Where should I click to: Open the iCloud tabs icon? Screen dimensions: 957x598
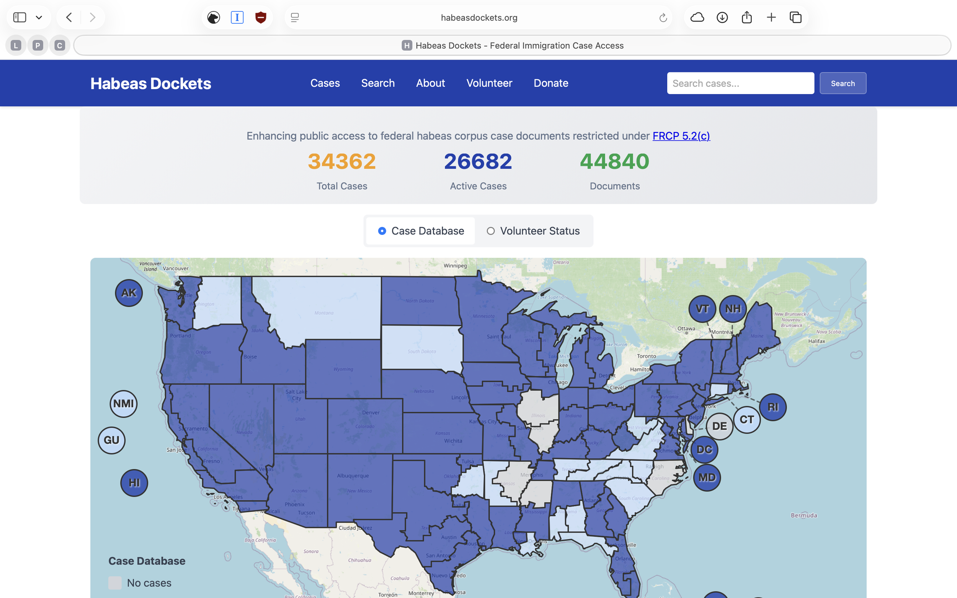point(697,17)
